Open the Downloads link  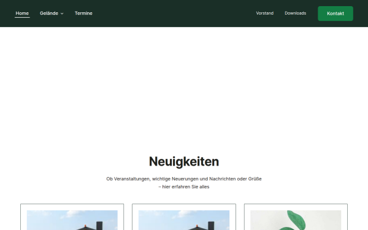(295, 13)
